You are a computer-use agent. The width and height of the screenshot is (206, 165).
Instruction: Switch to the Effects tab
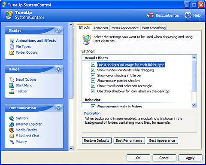[85, 27]
